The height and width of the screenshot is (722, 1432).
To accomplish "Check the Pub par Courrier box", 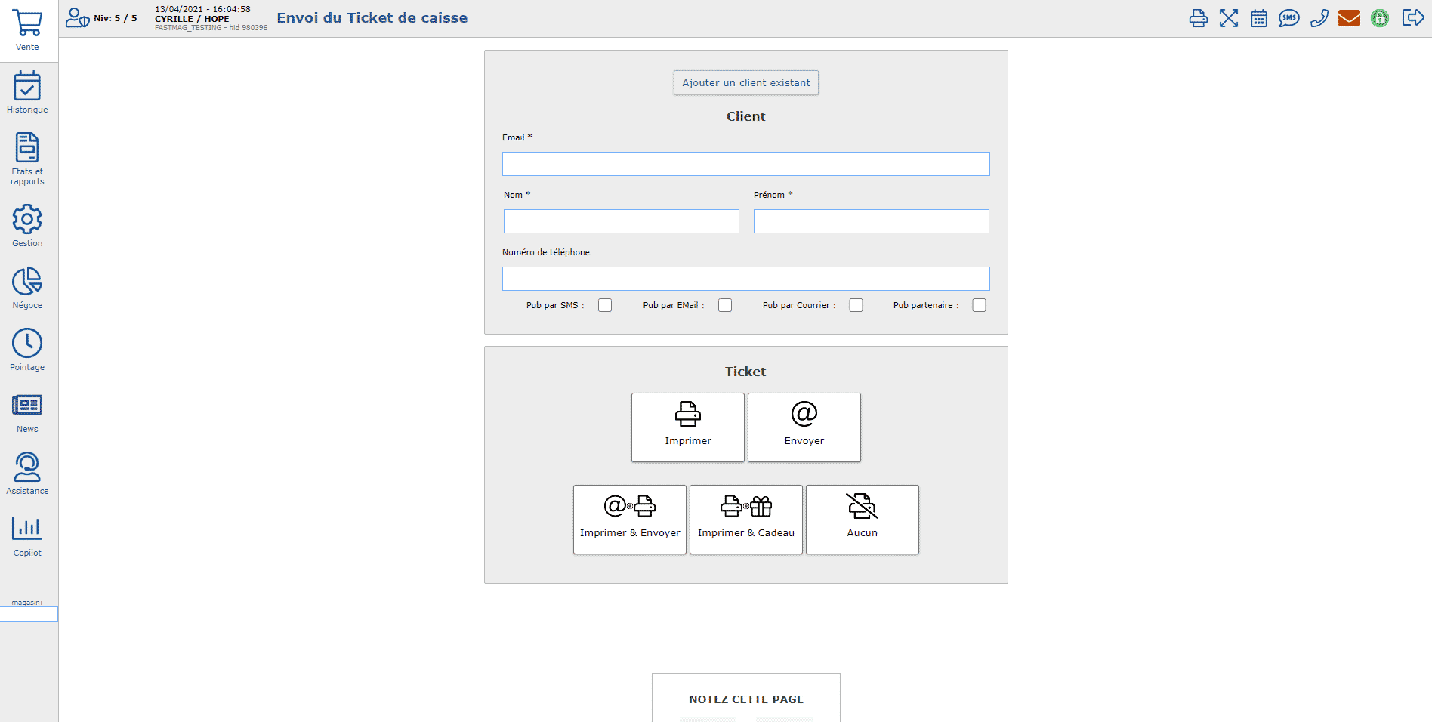I will pyautogui.click(x=856, y=305).
